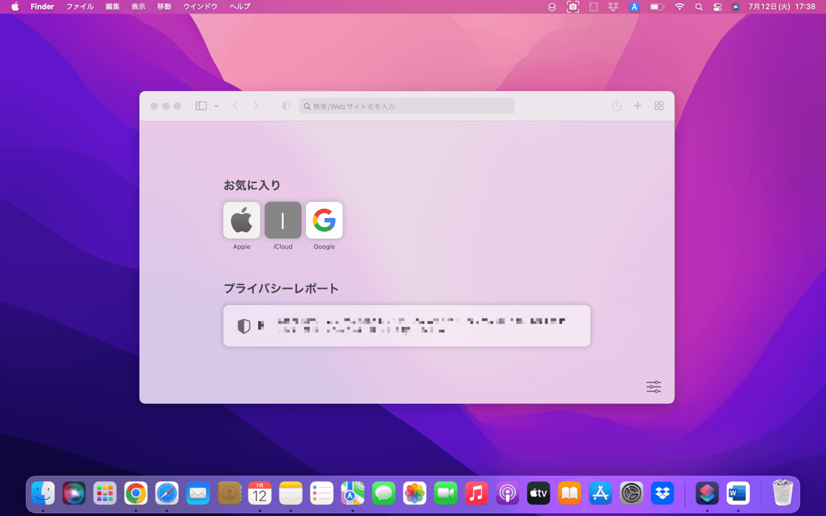Open Calendar from the Dock
This screenshot has width=826, height=516.
click(x=260, y=493)
